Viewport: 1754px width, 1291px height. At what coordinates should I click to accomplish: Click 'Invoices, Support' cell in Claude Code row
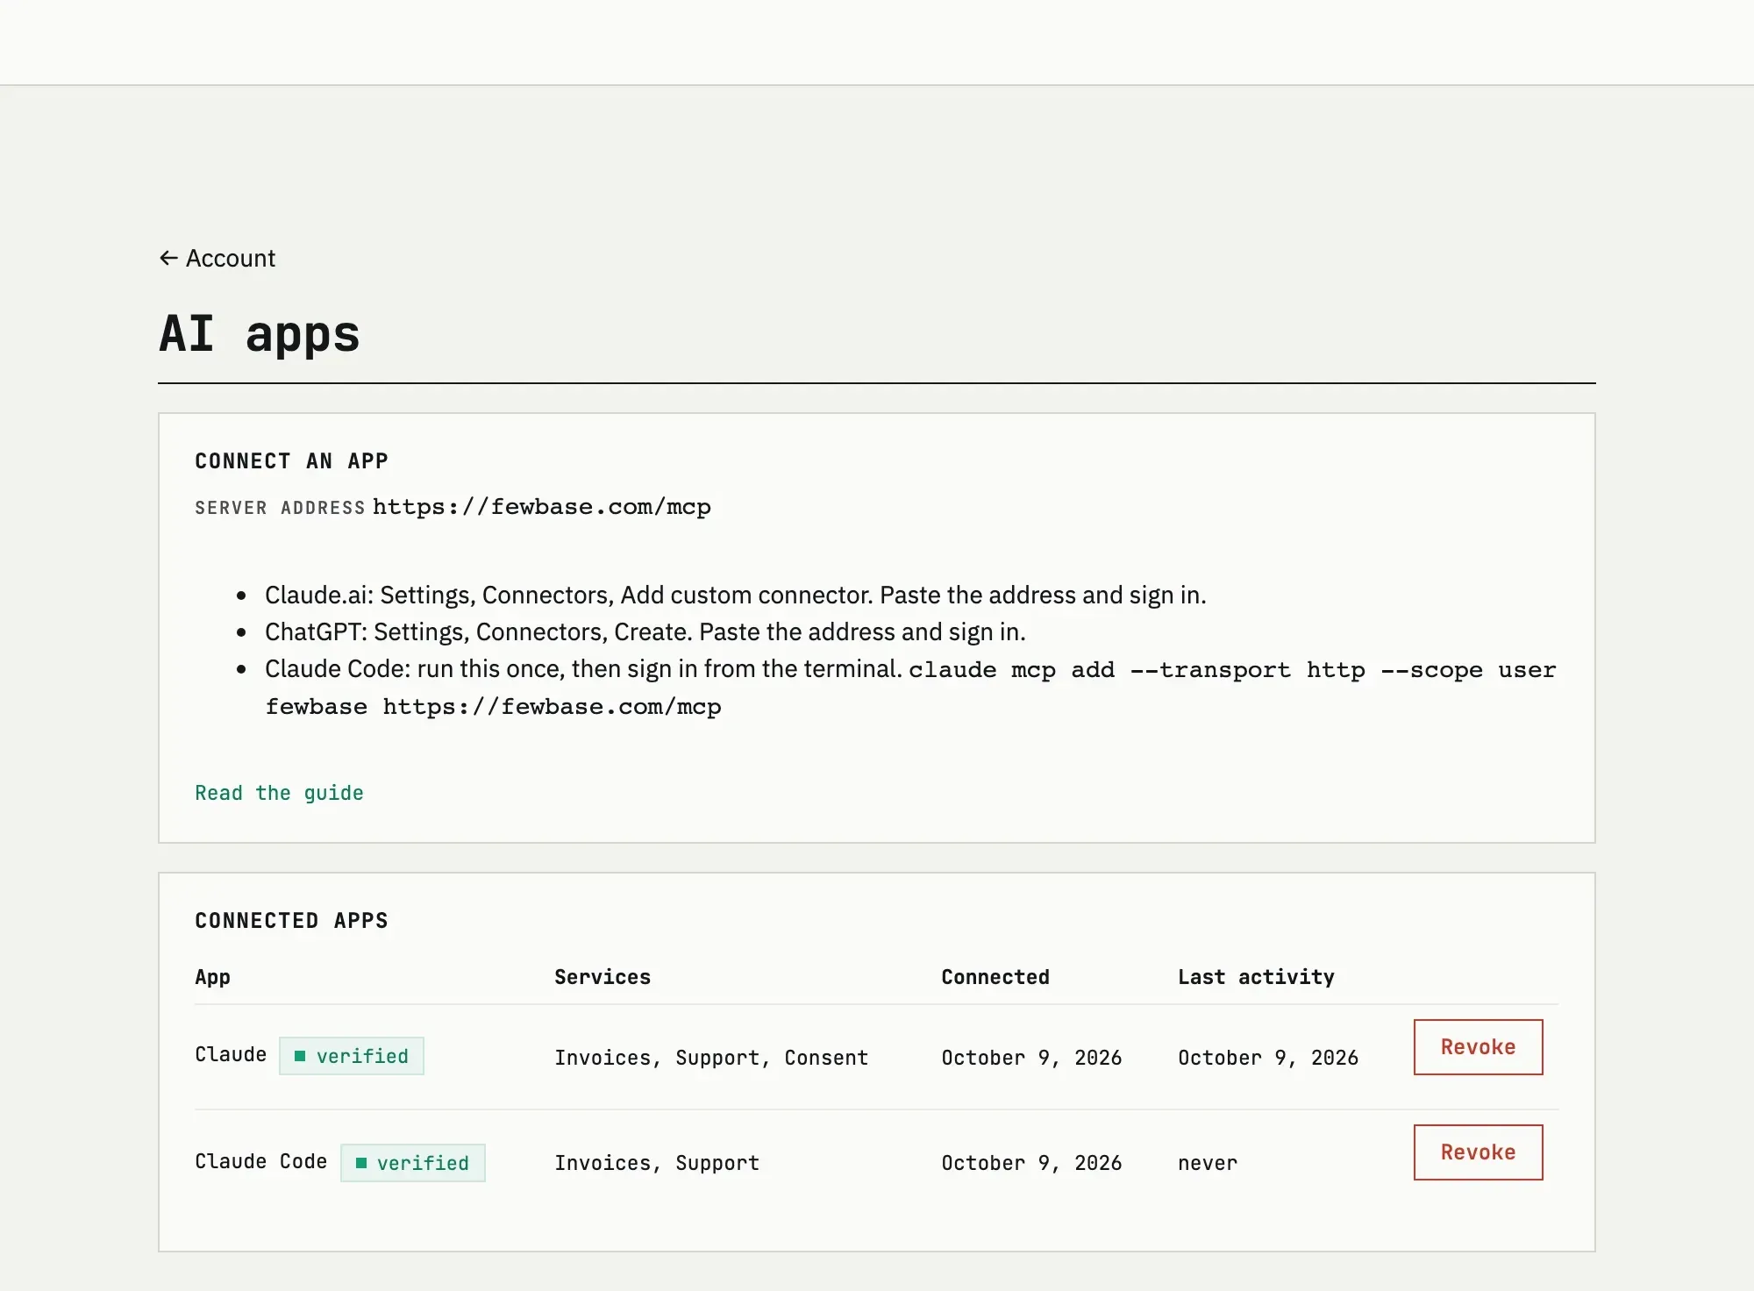(x=657, y=1163)
